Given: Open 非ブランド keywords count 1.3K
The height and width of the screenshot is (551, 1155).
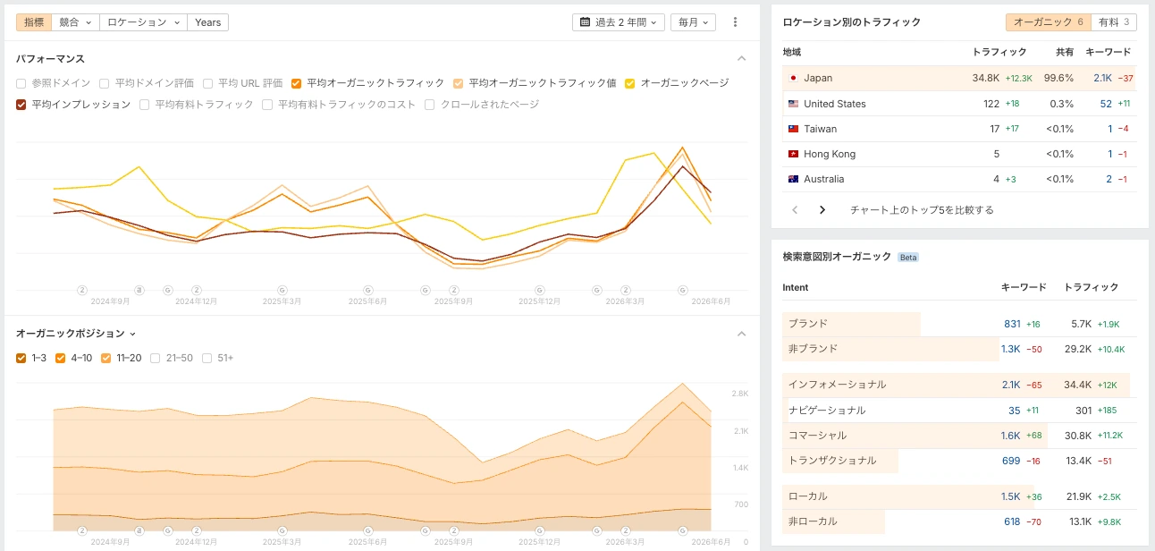Looking at the screenshot, I should tap(1010, 349).
